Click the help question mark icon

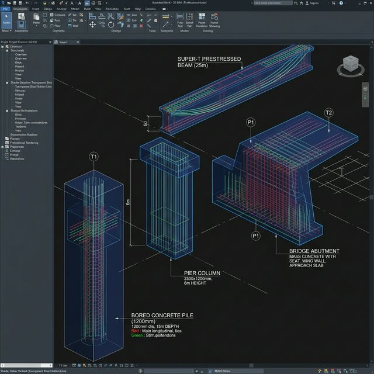(341, 3)
